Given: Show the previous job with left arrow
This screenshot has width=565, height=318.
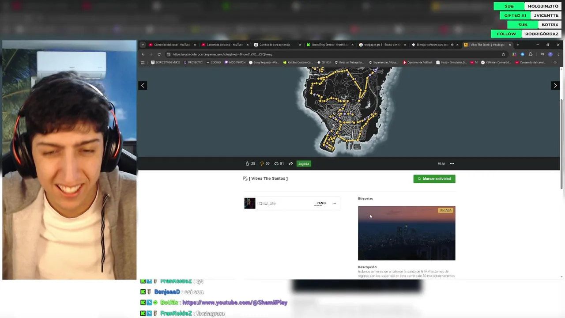Looking at the screenshot, I should [x=143, y=85].
